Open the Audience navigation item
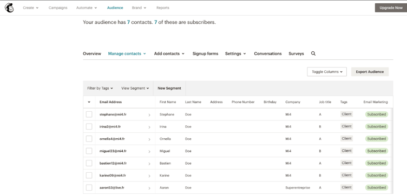Screen dimensions: 407x196 115,8
